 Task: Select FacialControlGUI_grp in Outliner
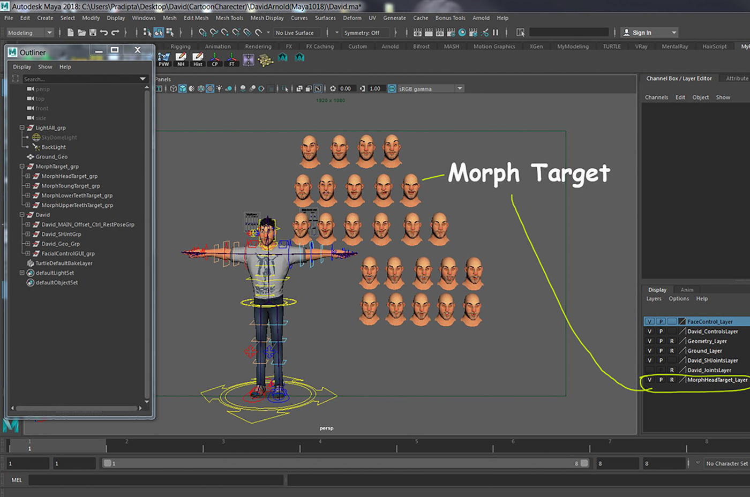(67, 253)
